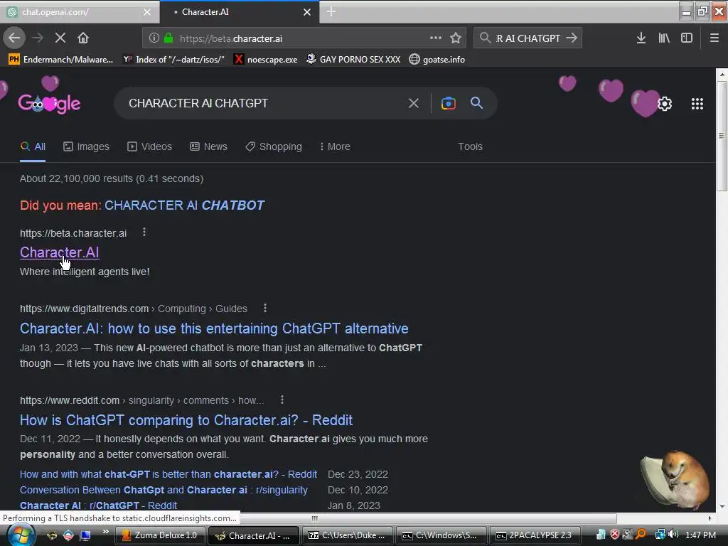
Task: Show site information icon in address bar
Action: point(154,38)
